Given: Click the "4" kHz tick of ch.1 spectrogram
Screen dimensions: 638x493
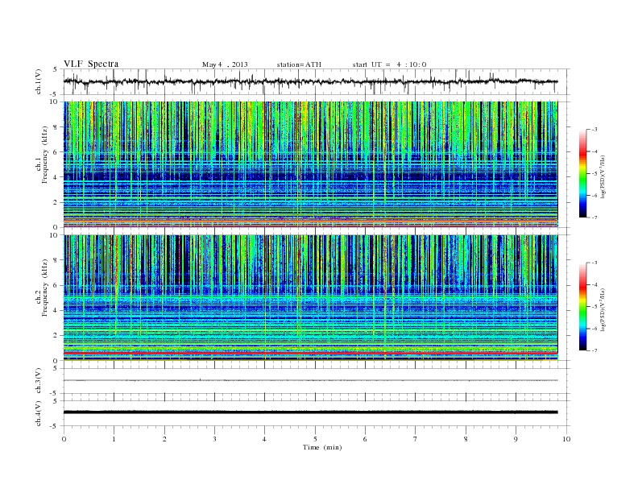Looking at the screenshot, I should point(56,177).
